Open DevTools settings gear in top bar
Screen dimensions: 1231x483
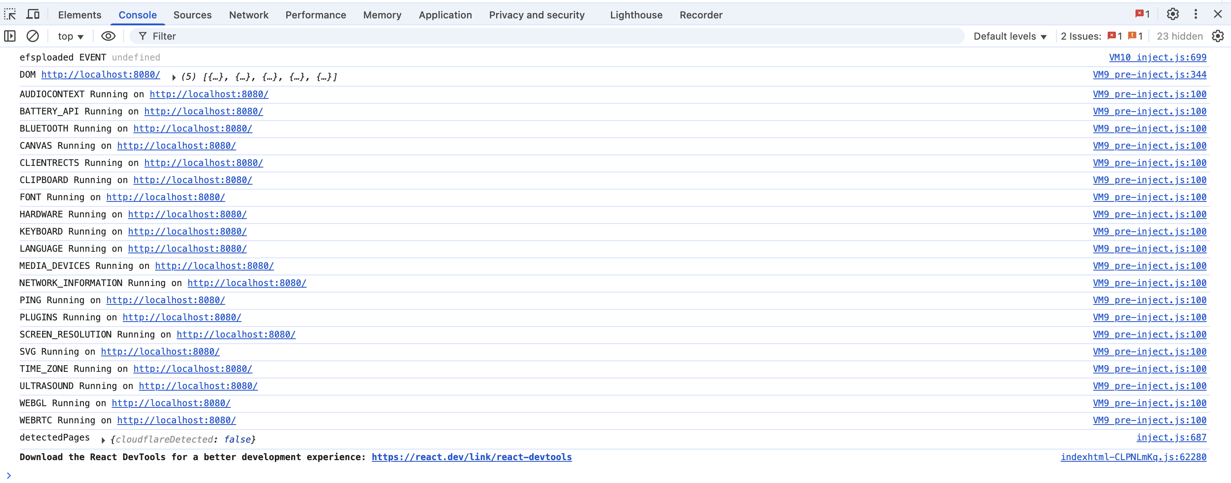1172,14
